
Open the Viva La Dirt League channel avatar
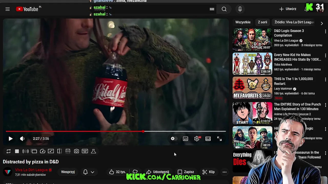point(8,172)
